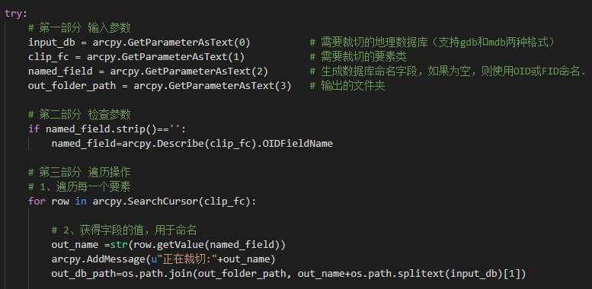Click the clip_fc assignment line
This screenshot has height=289, width=592.
click(136, 57)
